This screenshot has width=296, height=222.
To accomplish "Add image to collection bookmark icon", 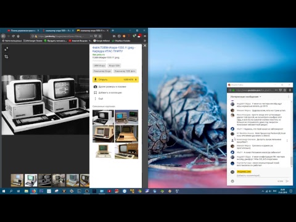I will 95,92.
